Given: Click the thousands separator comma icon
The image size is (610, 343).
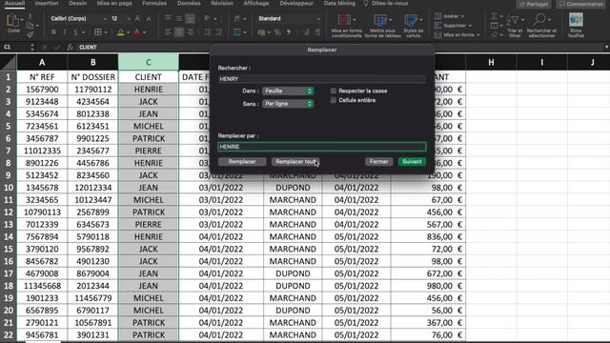Looking at the screenshot, I should (289, 32).
